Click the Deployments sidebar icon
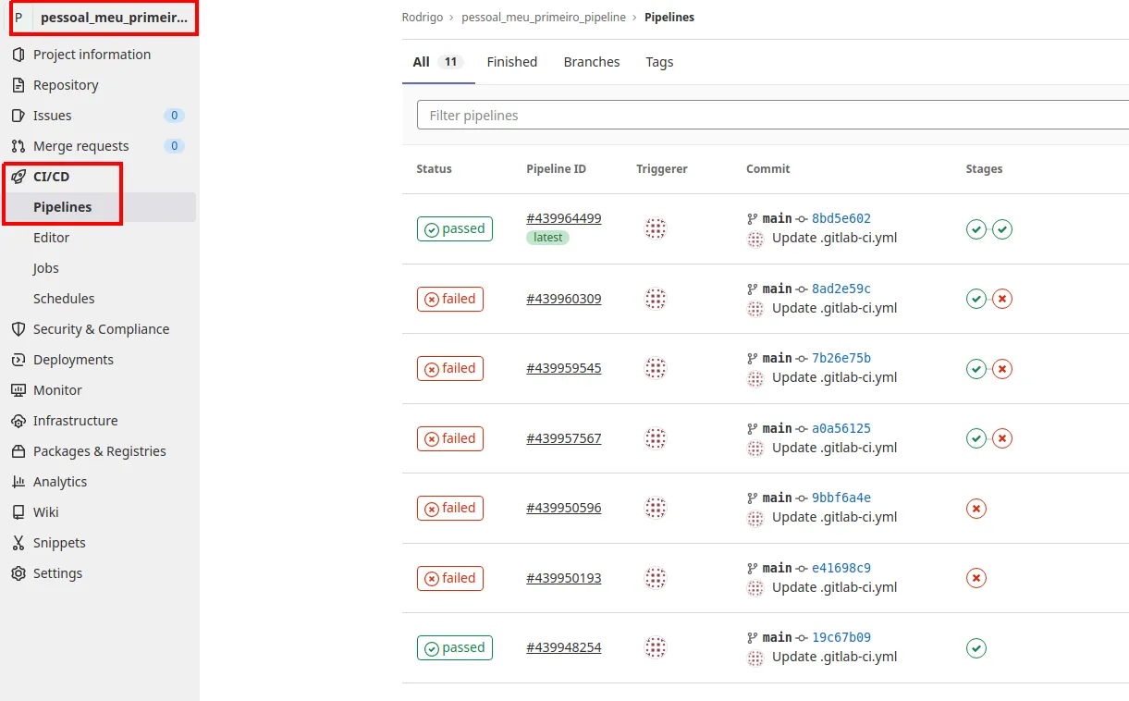The height and width of the screenshot is (701, 1129). [x=18, y=360]
